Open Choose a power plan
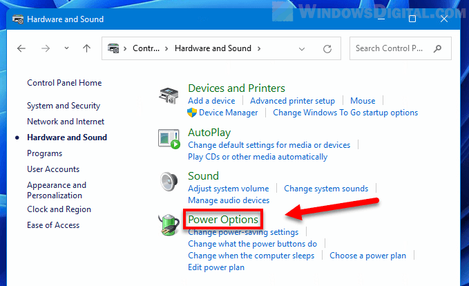This screenshot has width=469, height=286. pyautogui.click(x=367, y=256)
